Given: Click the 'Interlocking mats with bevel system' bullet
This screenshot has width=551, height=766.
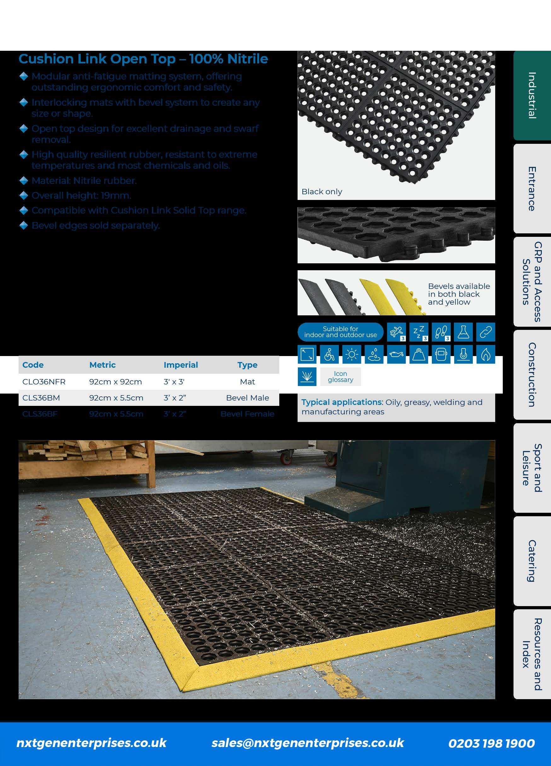Looking at the screenshot, I should pyautogui.click(x=146, y=108).
